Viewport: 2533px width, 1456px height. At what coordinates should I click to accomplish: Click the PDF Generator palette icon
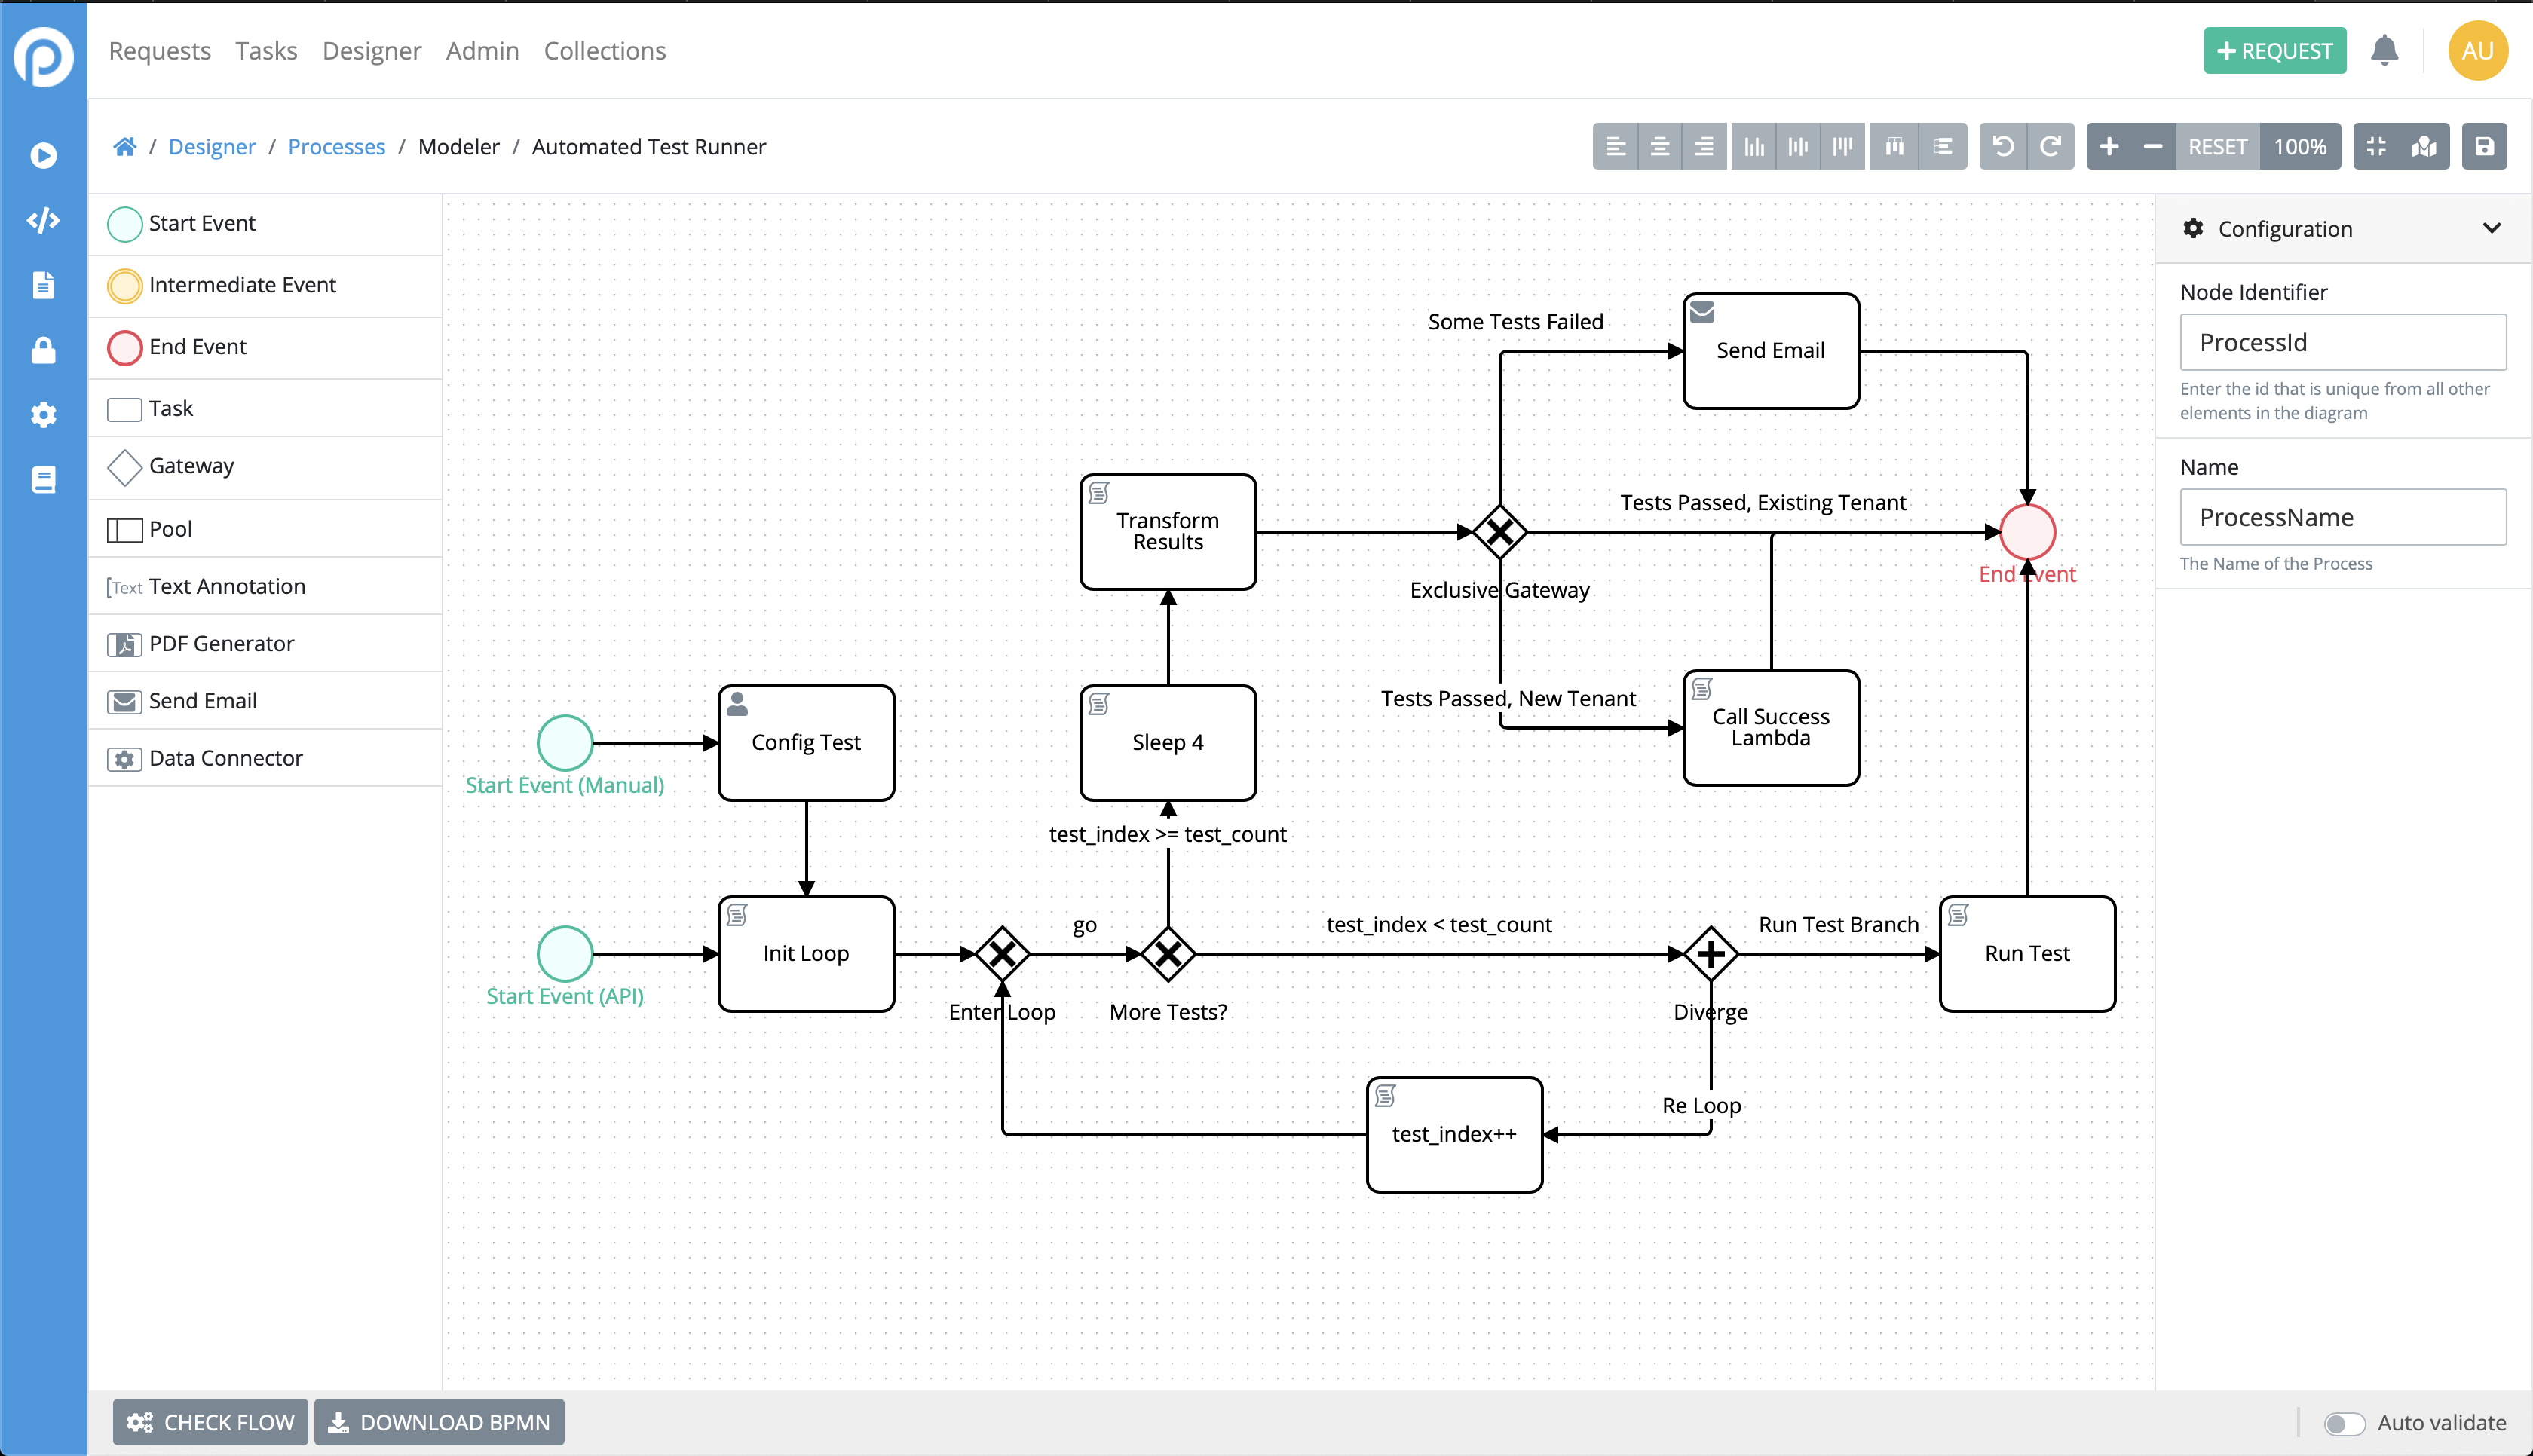point(125,642)
